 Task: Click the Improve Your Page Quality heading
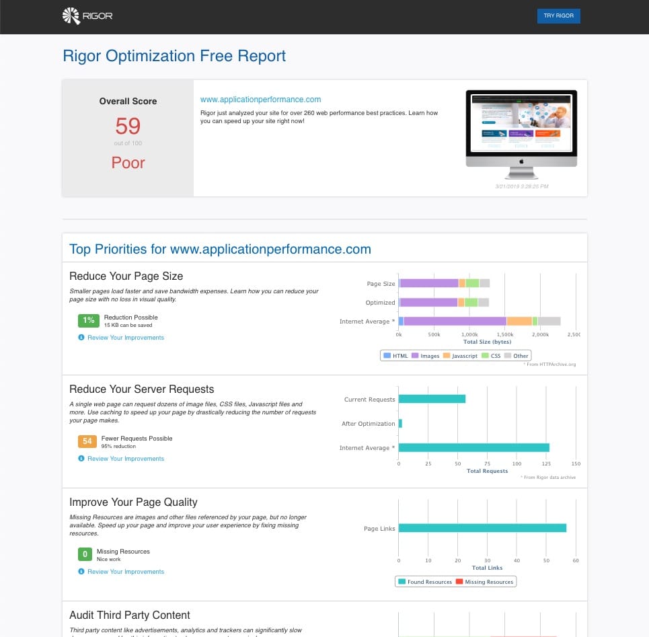point(133,502)
